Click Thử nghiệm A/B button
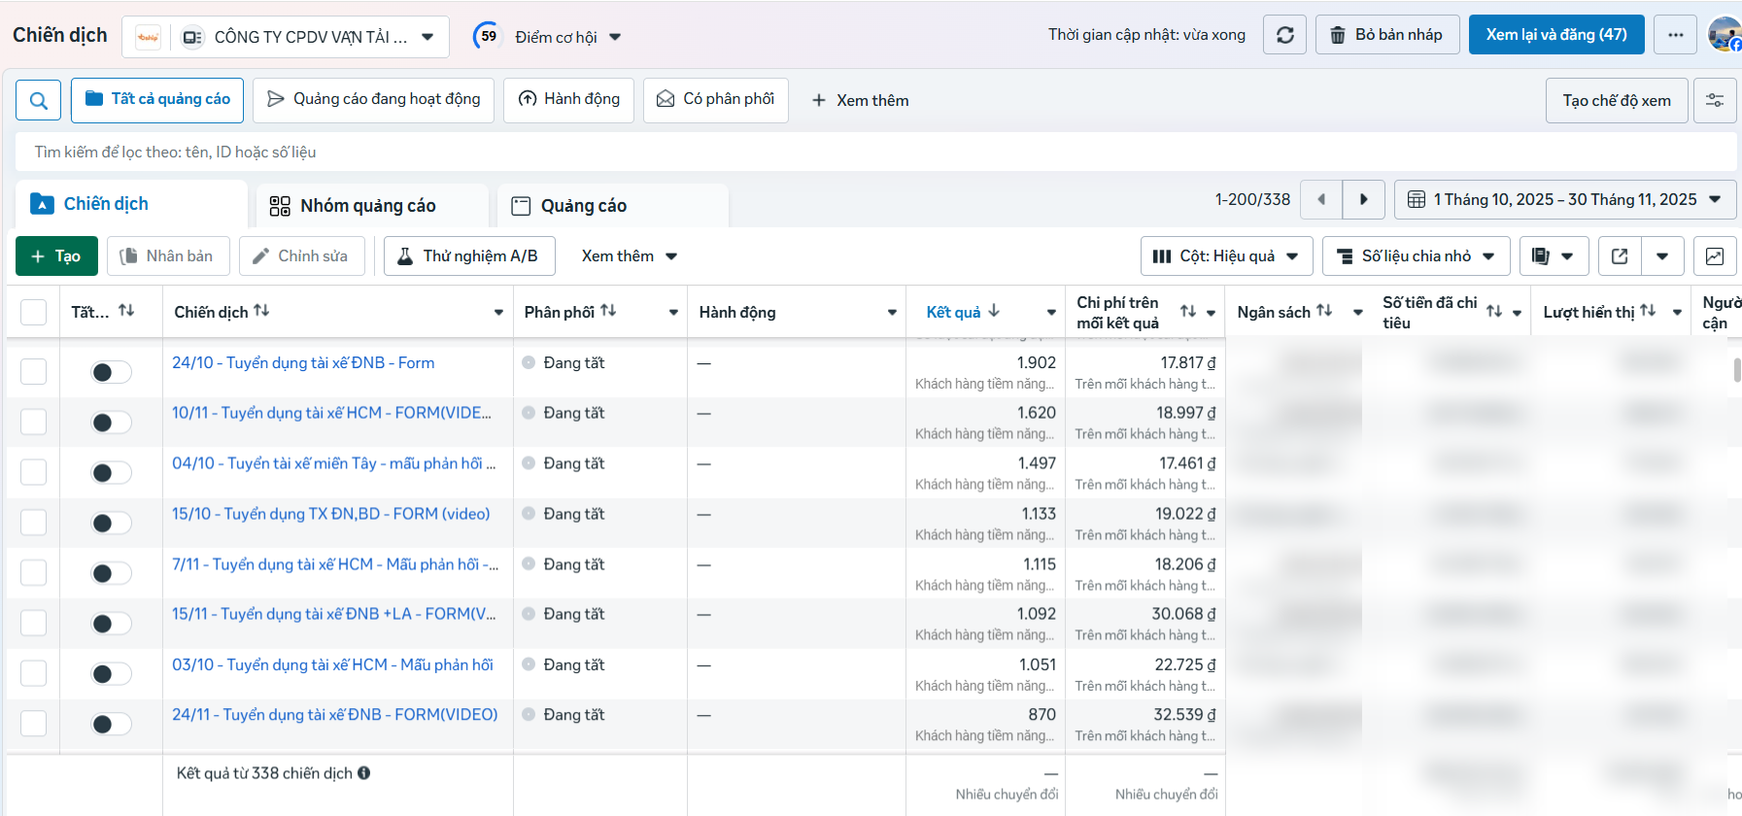1742x816 pixels. point(469,256)
